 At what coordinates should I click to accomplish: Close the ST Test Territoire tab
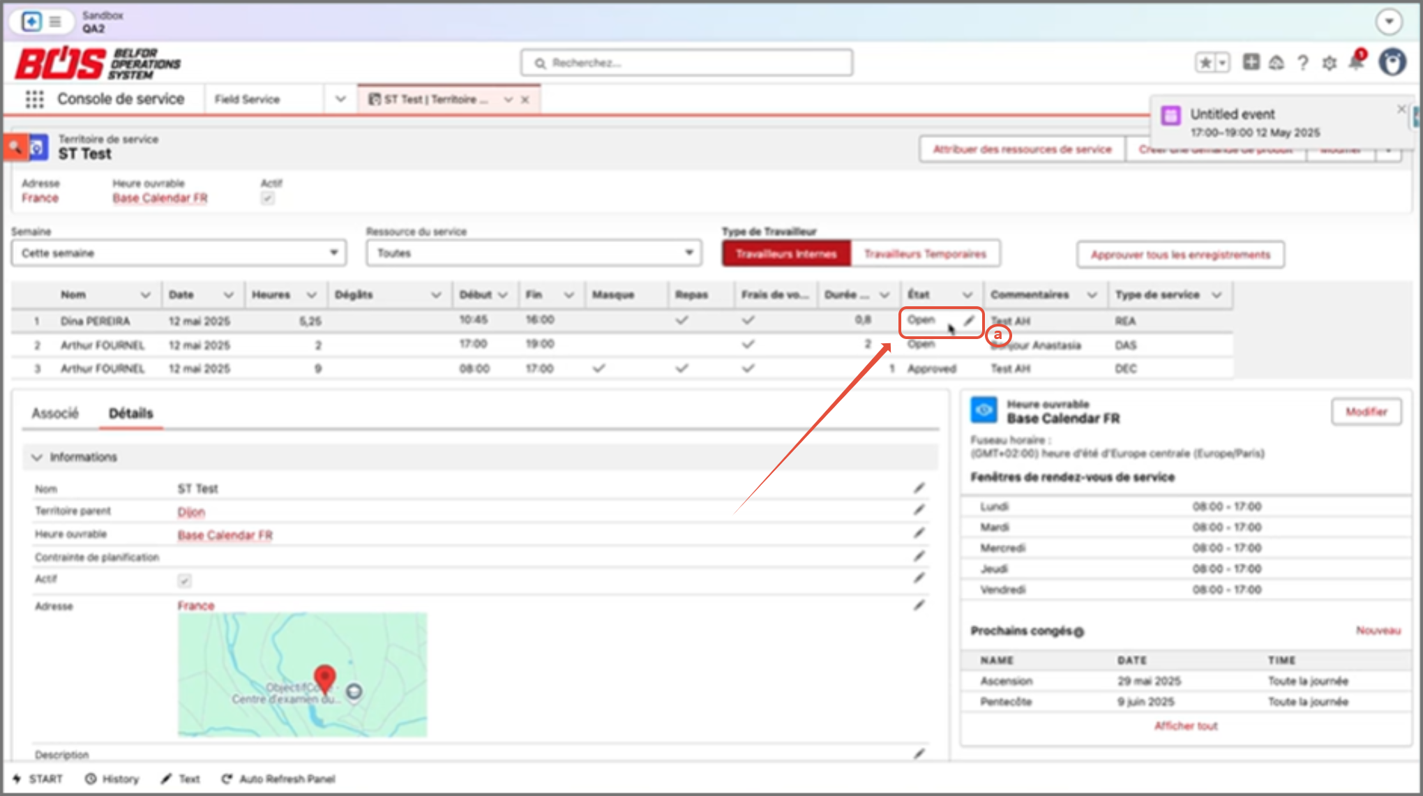click(525, 100)
